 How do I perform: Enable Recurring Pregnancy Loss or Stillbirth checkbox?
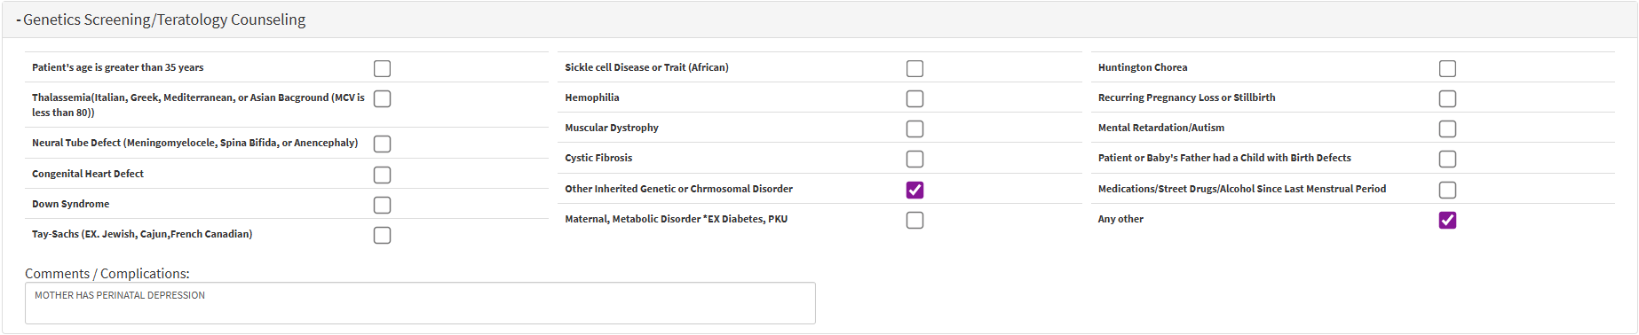pyautogui.click(x=1447, y=98)
